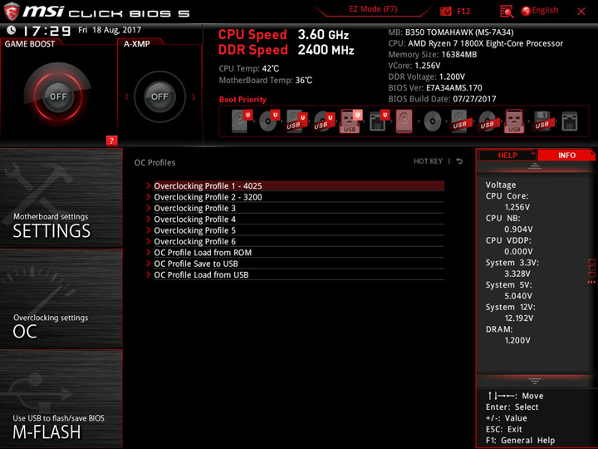Switch to EZ Mode (F7)
The height and width of the screenshot is (449, 598).
pos(373,9)
